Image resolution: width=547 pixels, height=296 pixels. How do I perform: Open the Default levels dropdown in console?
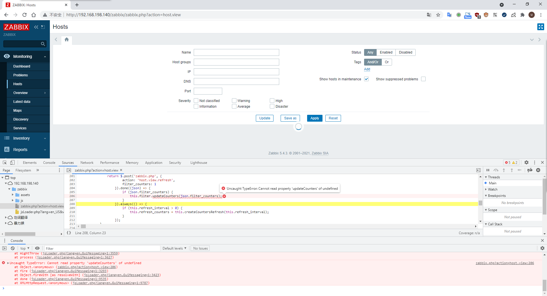(174, 248)
